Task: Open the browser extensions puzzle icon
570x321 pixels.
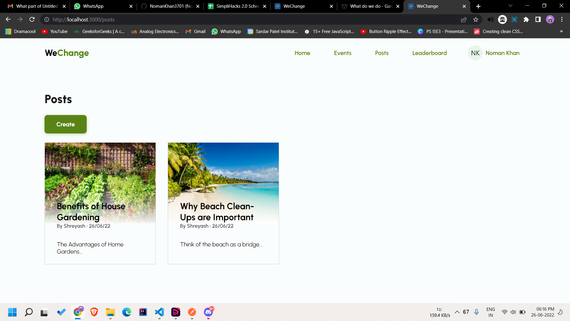Action: (x=526, y=20)
